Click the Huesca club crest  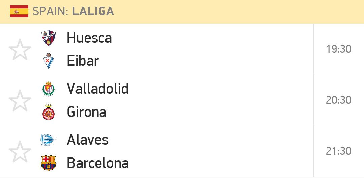[49, 38]
